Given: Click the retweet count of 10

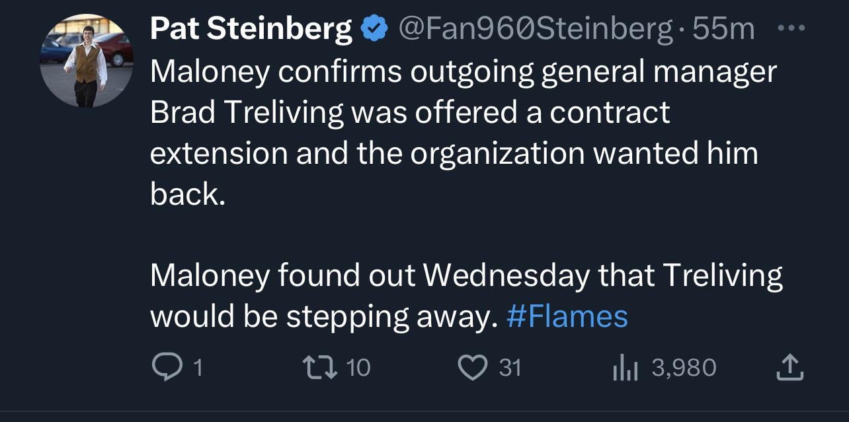Looking at the screenshot, I should click(358, 368).
